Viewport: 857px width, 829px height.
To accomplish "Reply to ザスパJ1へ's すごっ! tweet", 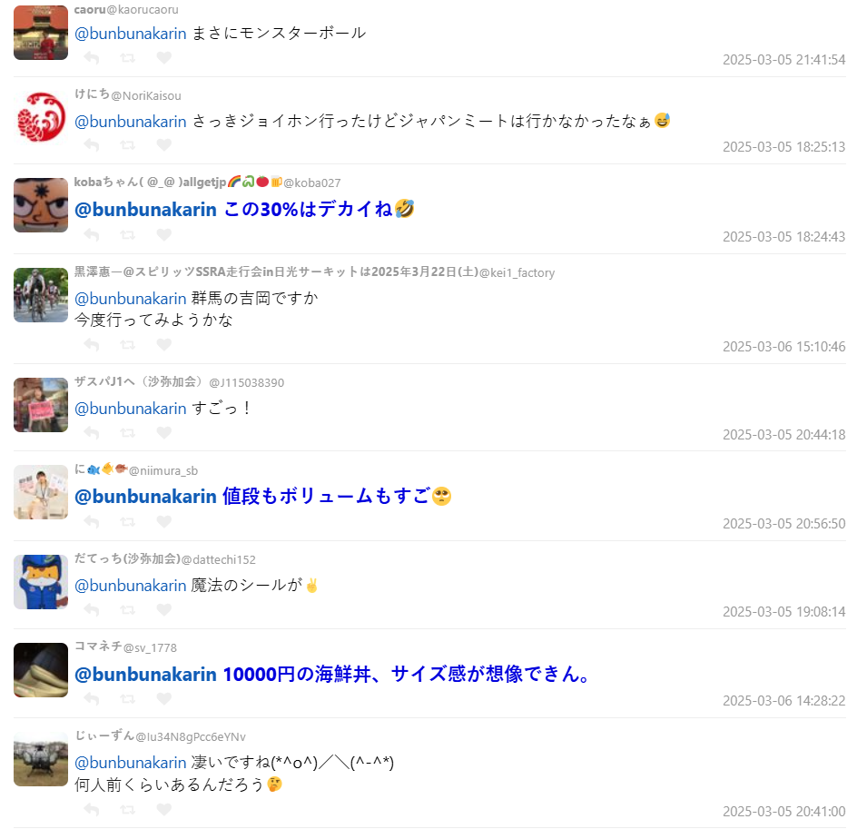I will point(92,433).
